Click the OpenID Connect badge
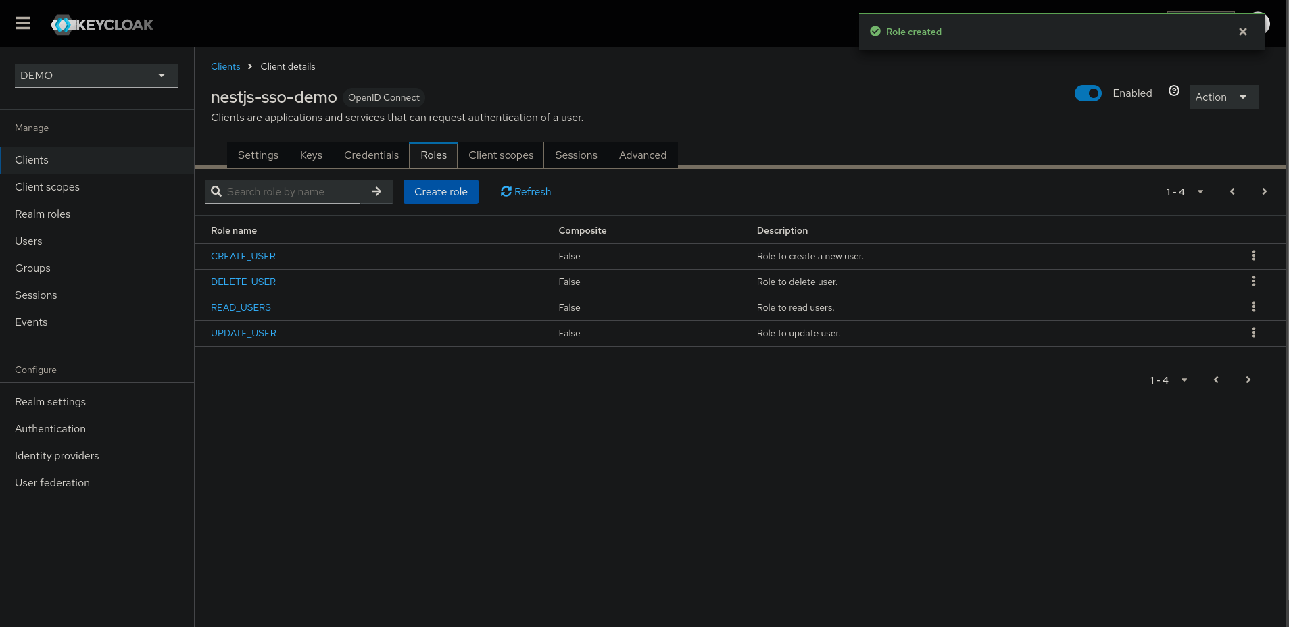Viewport: 1289px width, 627px height. click(384, 97)
